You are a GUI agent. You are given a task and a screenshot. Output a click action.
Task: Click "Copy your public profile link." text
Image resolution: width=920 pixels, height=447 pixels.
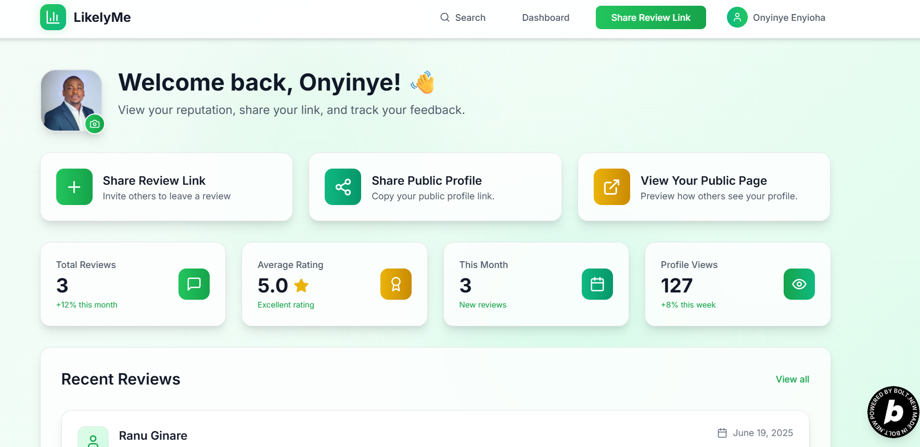(x=433, y=196)
